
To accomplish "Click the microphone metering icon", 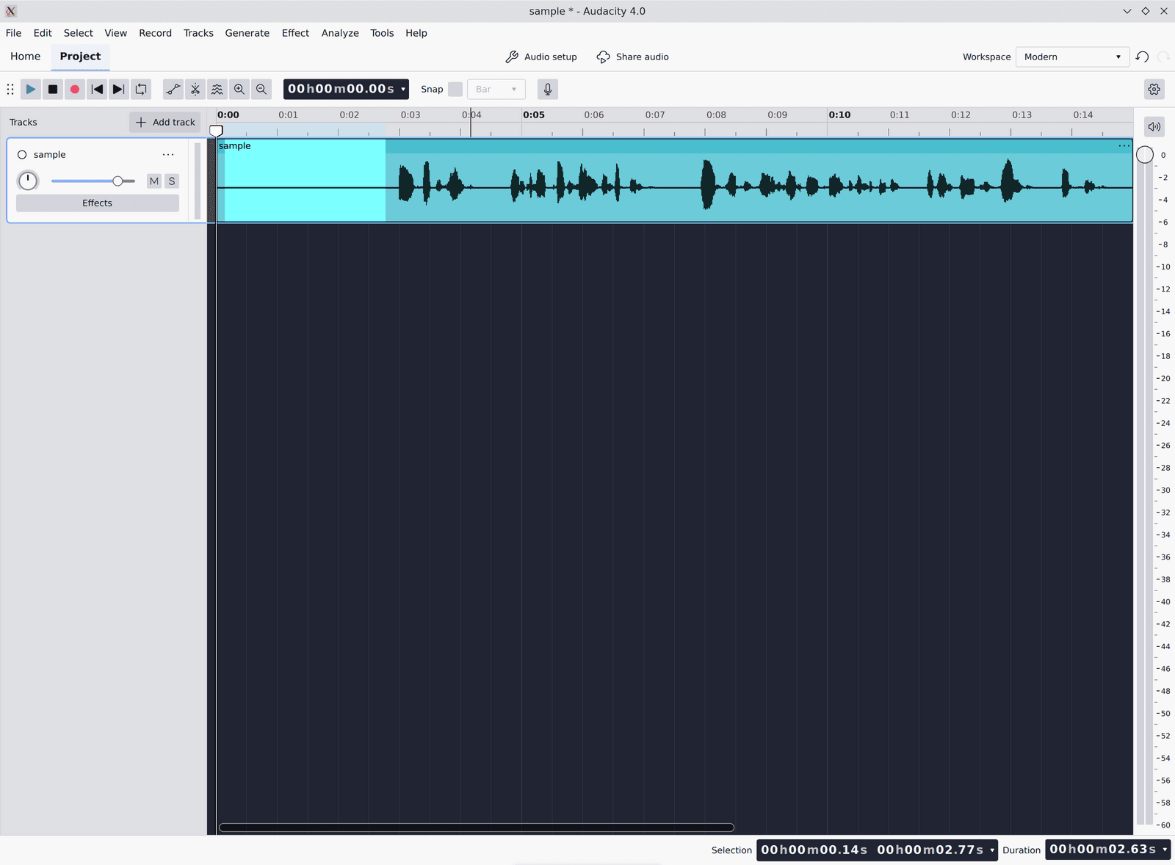I will pos(548,90).
